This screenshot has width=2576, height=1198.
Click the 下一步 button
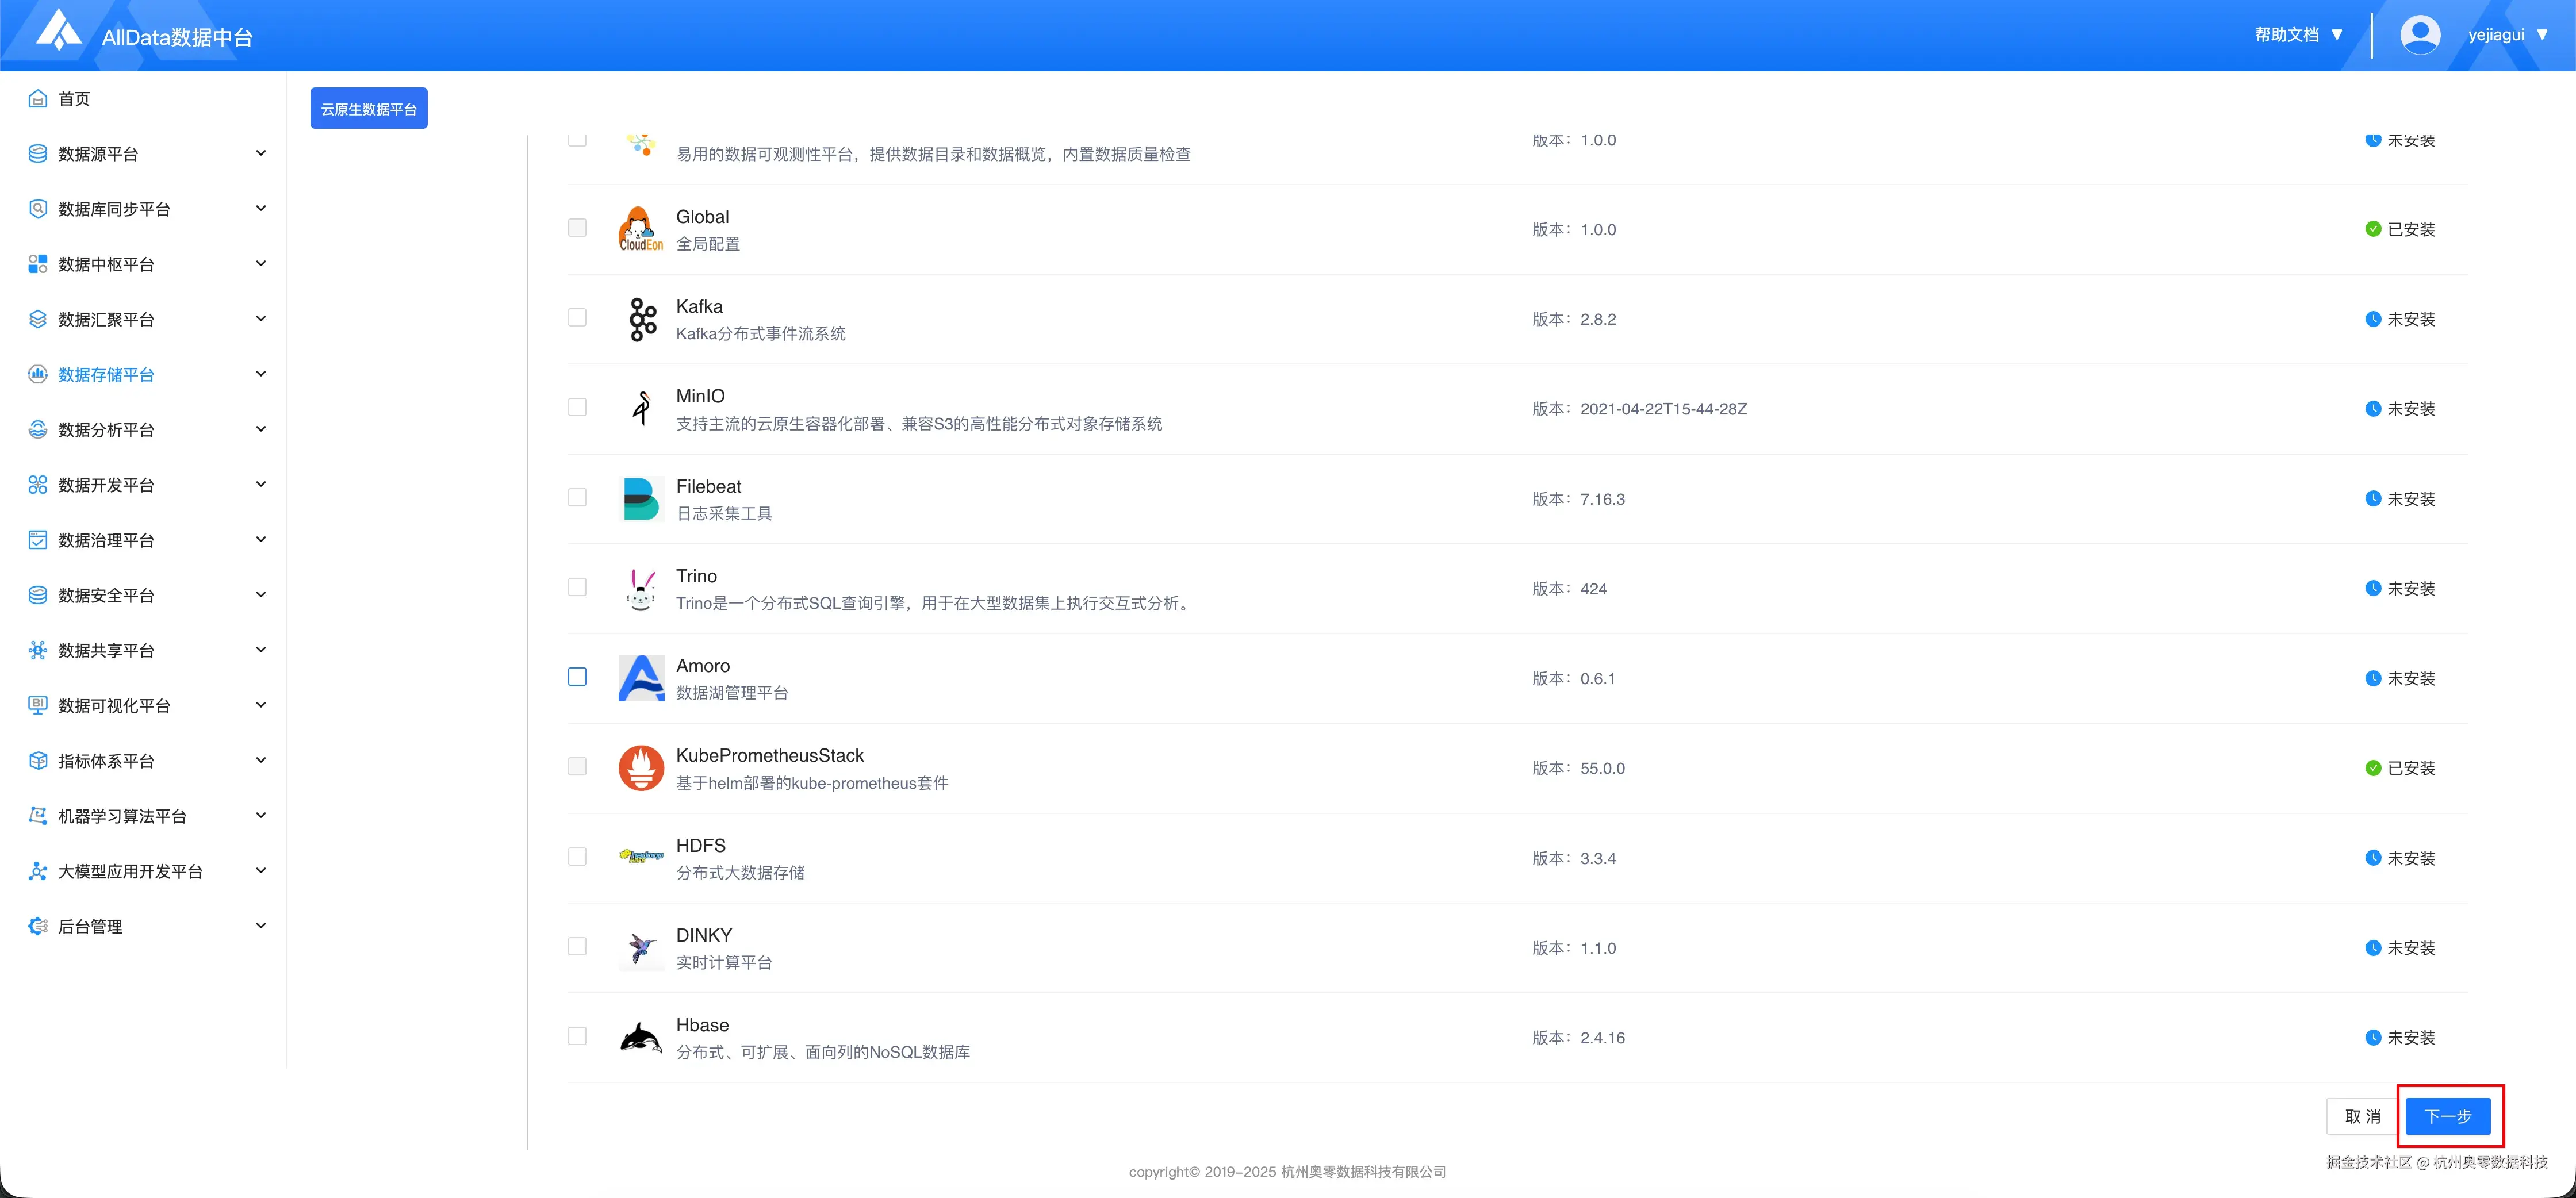pos(2447,1116)
